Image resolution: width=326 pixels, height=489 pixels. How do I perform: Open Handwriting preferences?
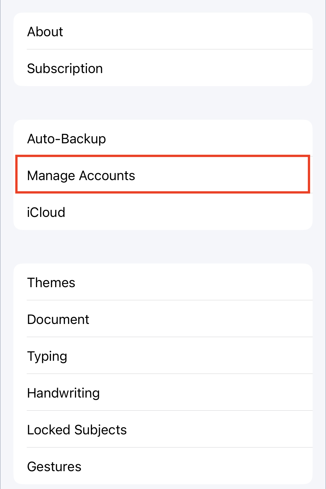pos(163,393)
